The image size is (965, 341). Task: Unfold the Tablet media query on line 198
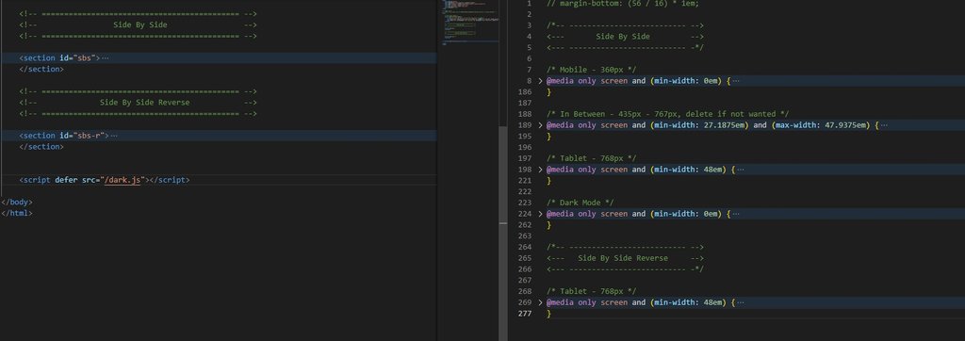coord(540,170)
